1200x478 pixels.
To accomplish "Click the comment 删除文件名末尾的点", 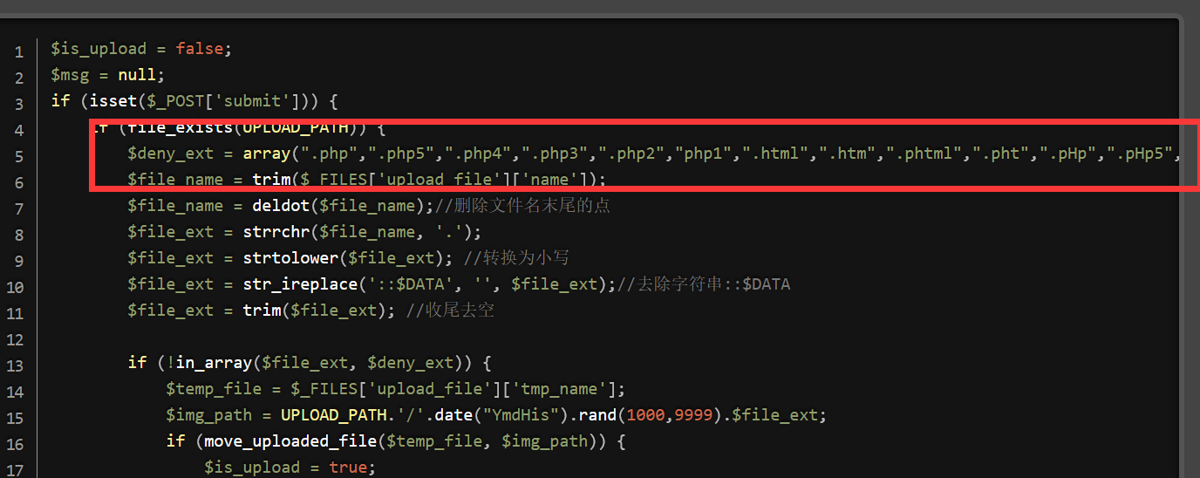I will (x=521, y=206).
